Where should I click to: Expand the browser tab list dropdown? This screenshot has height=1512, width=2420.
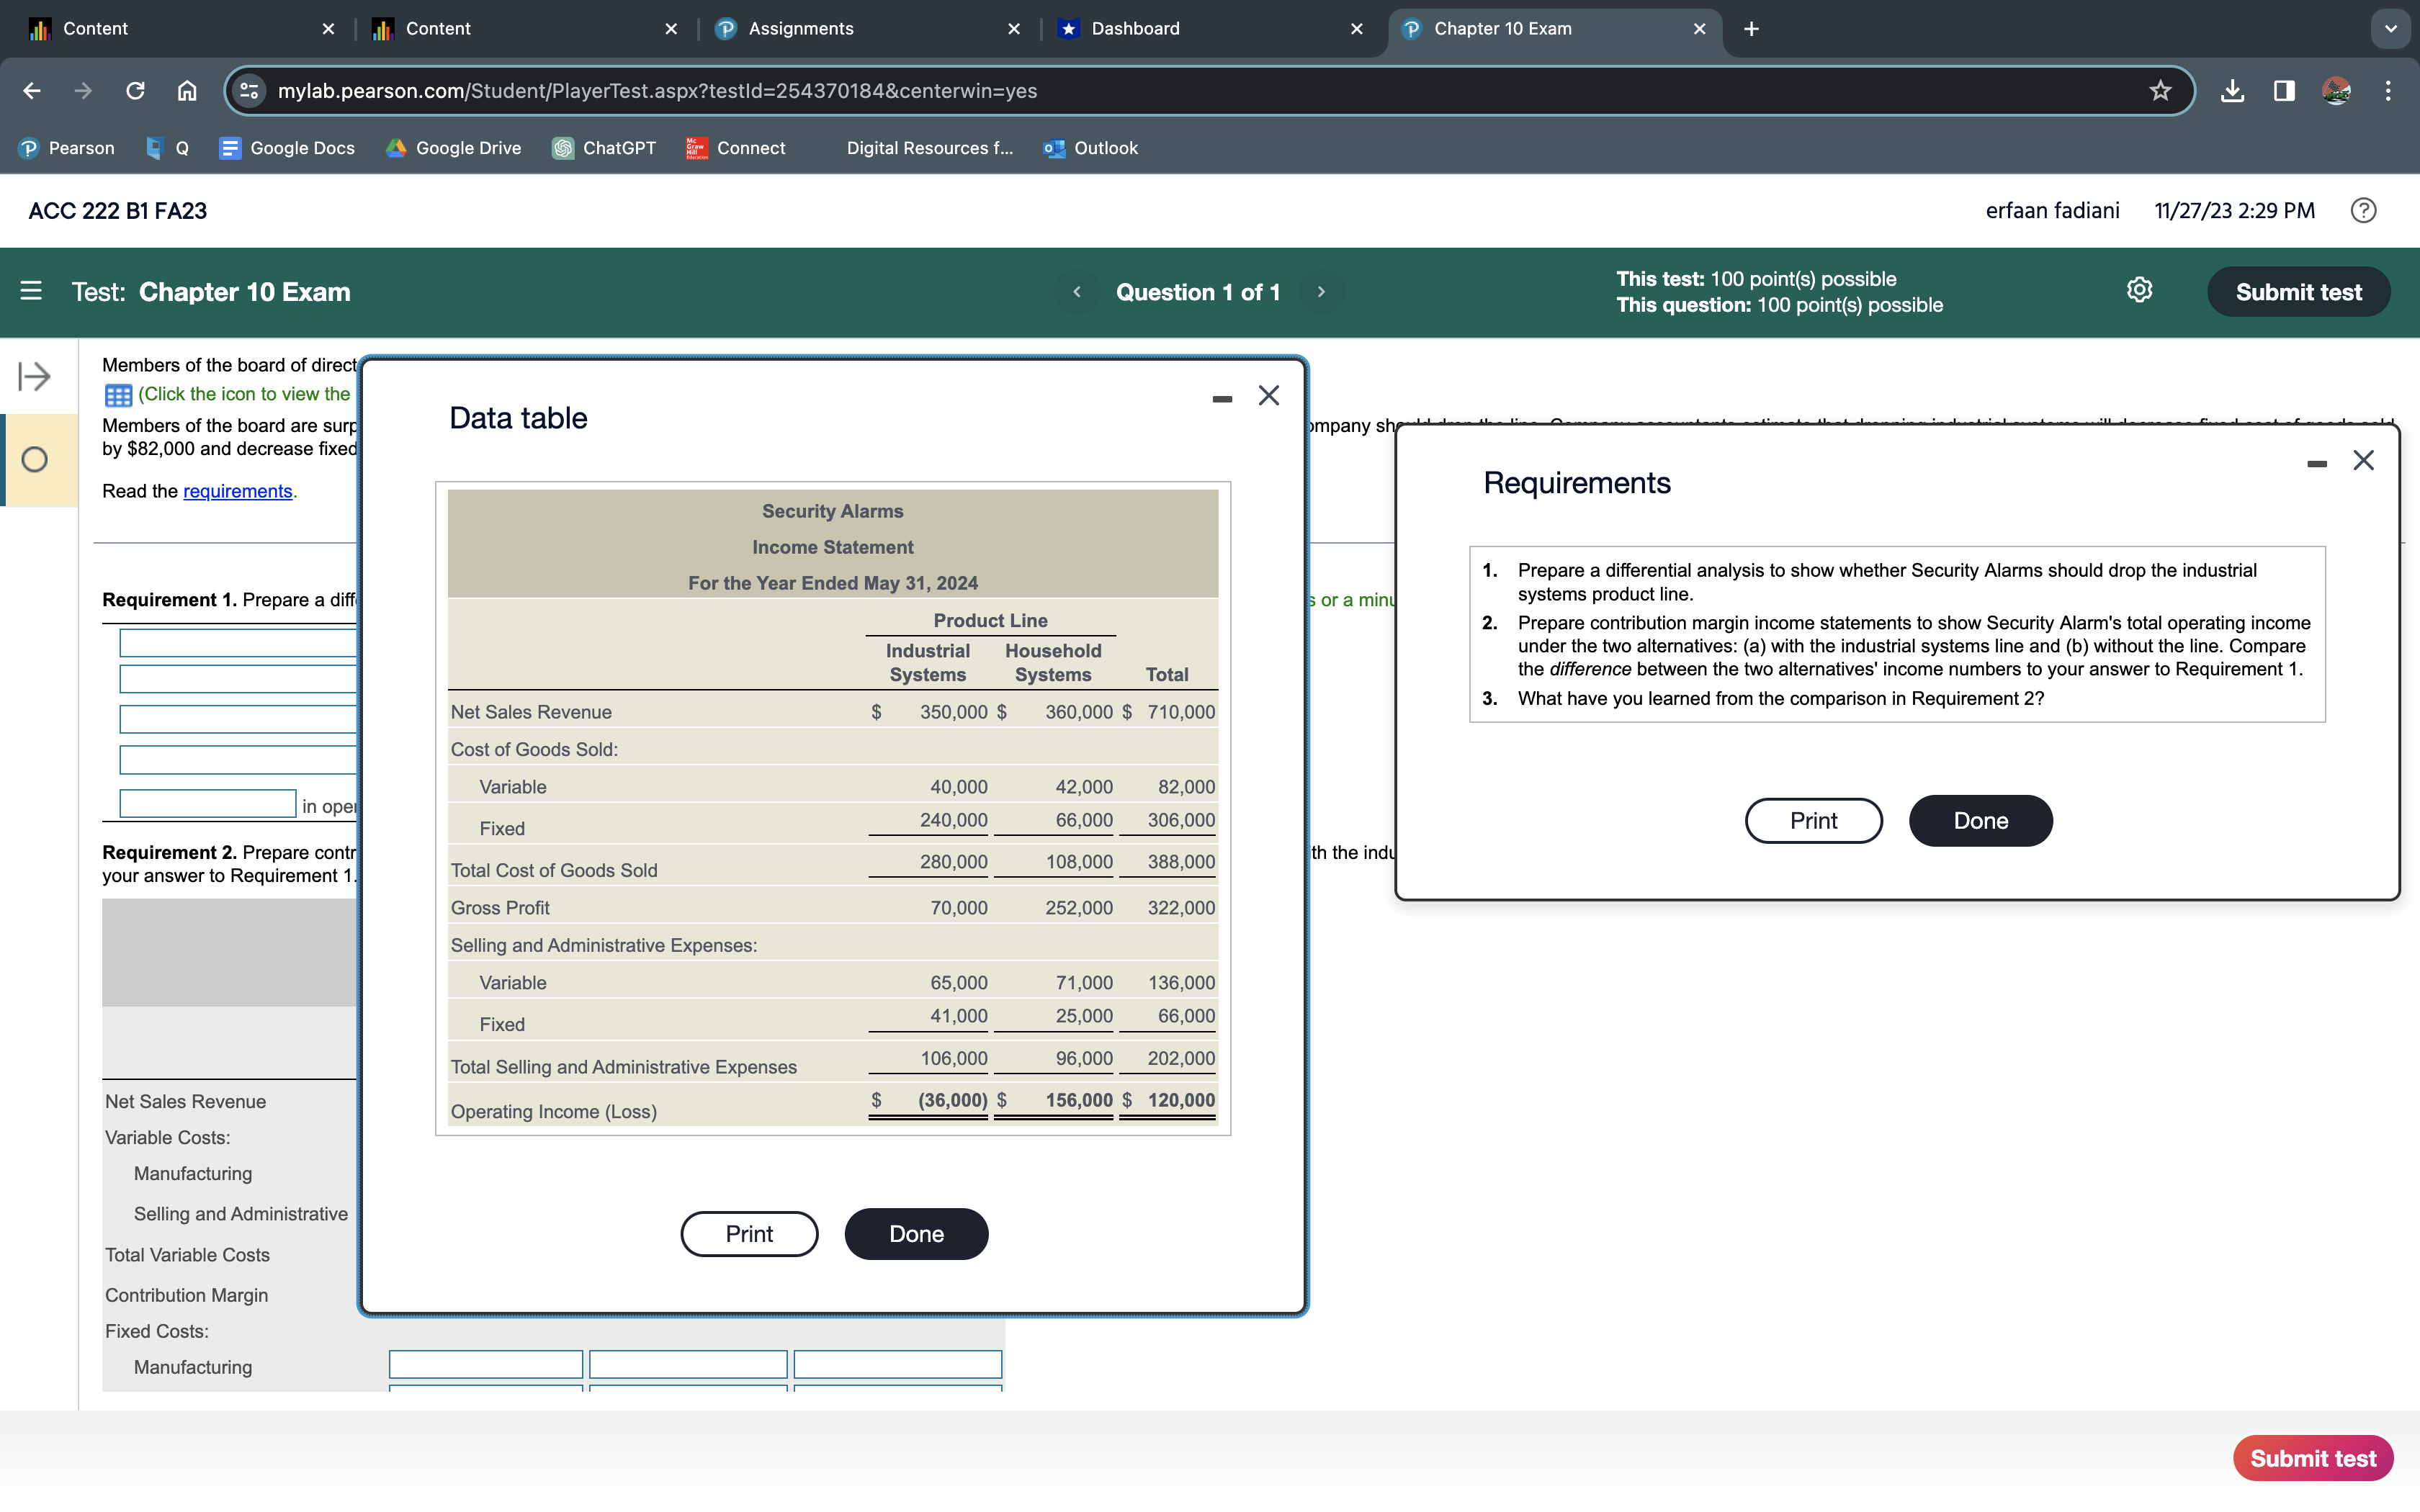coord(2390,29)
